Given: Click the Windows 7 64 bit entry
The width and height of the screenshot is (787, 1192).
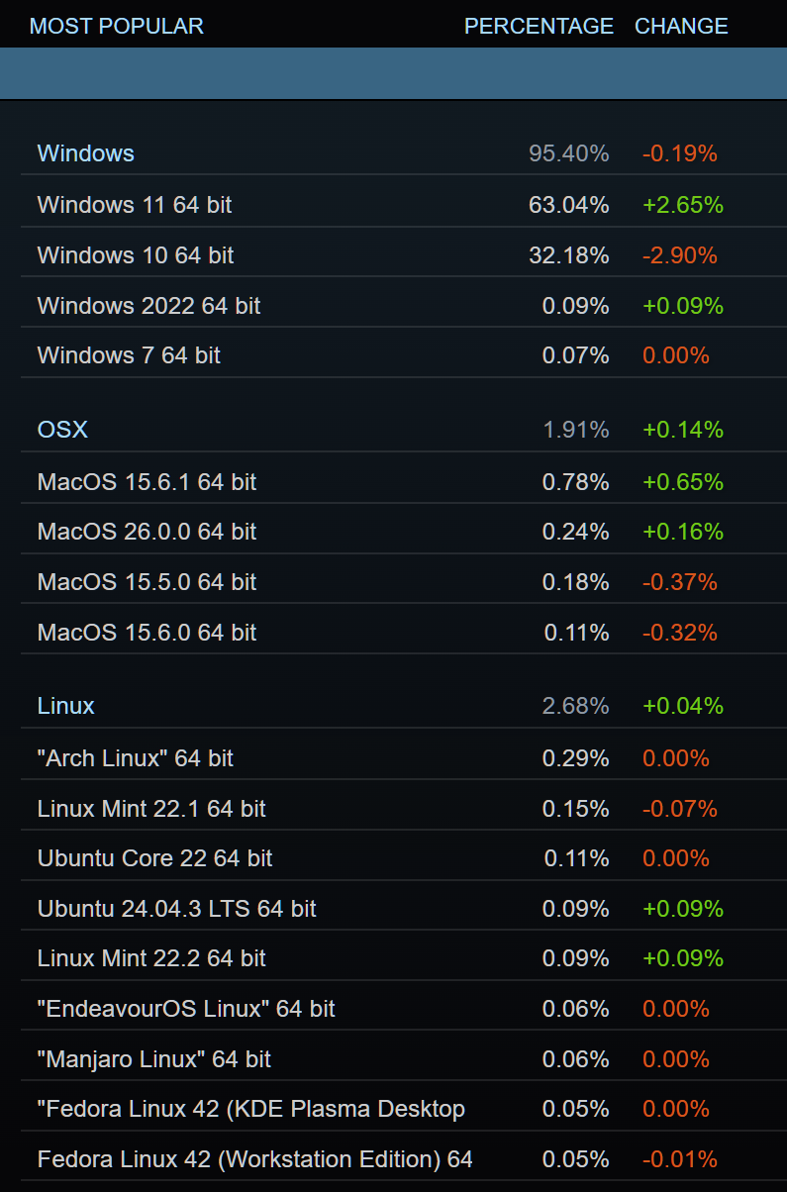Looking at the screenshot, I should 129,355.
